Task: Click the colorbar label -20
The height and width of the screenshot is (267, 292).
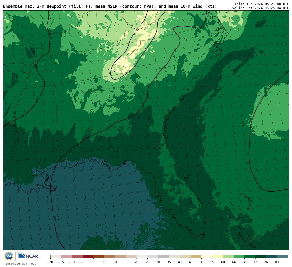Action: coord(50,262)
